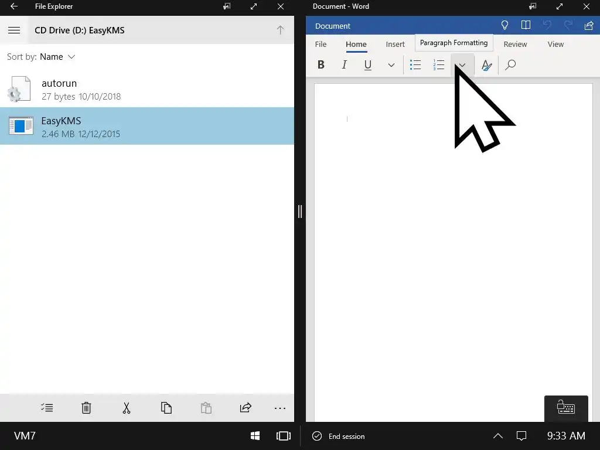Select the Home tab in Word
The width and height of the screenshot is (600, 450).
click(x=356, y=44)
